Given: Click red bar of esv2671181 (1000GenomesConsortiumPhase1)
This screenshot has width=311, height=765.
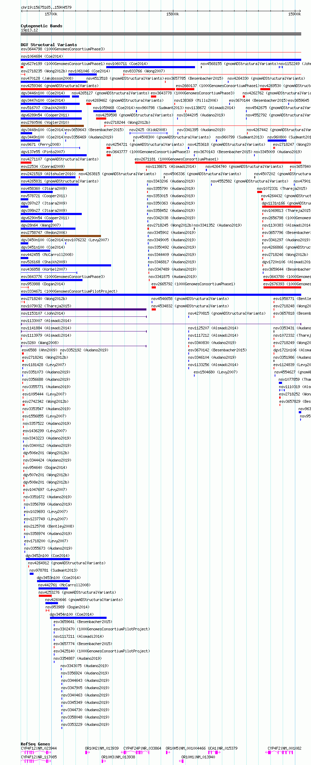Looking at the screenshot, I should [218, 163].
